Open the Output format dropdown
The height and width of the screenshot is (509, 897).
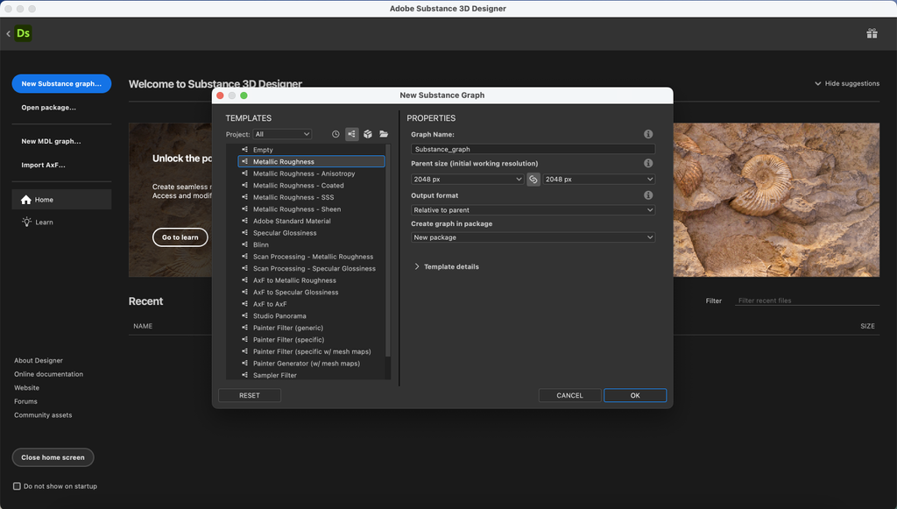(x=532, y=209)
